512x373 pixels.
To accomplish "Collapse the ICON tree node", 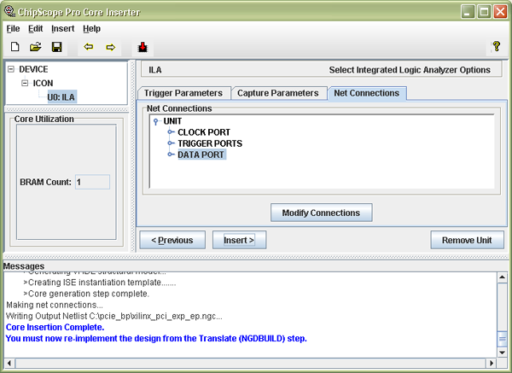I will [x=26, y=83].
